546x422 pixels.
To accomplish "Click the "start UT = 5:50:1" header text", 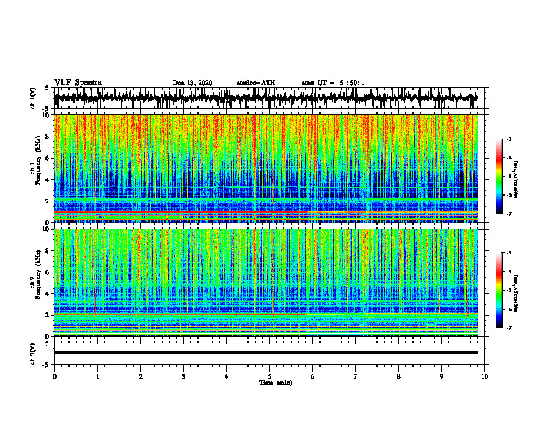I will [x=333, y=83].
